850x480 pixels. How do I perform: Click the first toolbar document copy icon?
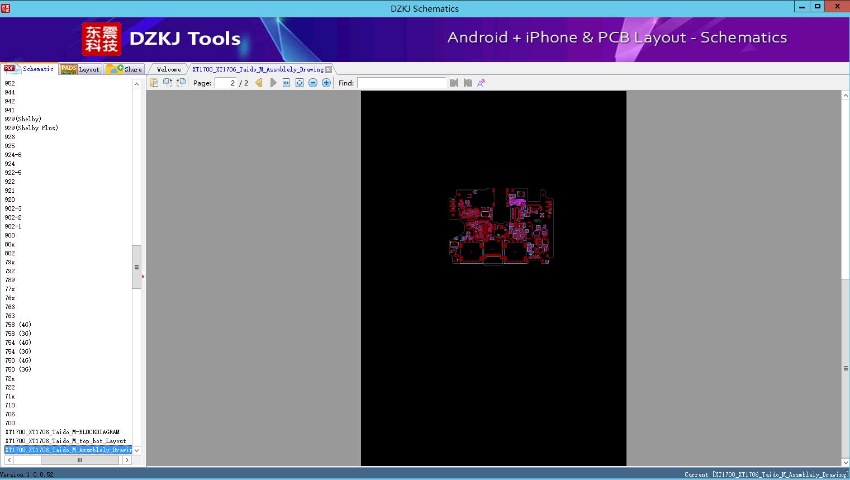tap(154, 83)
